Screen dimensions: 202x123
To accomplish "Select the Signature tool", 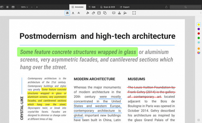I will click(125, 13).
